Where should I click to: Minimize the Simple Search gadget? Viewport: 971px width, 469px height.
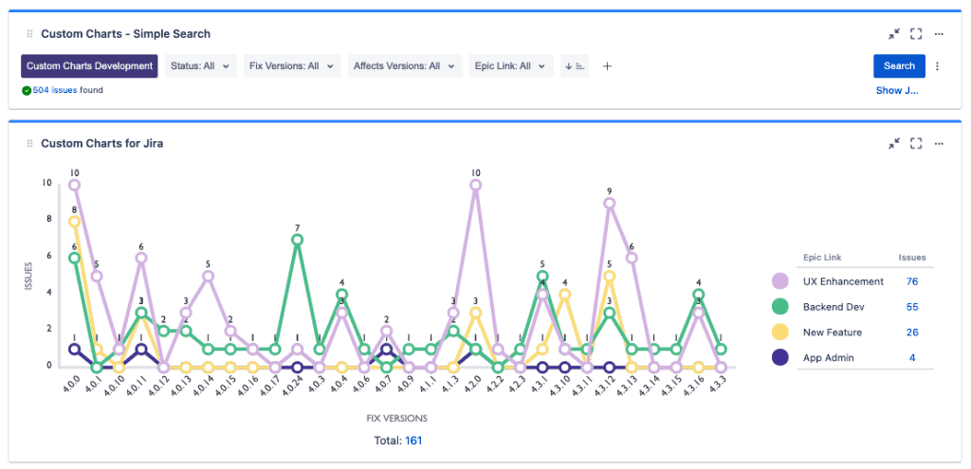(x=894, y=34)
